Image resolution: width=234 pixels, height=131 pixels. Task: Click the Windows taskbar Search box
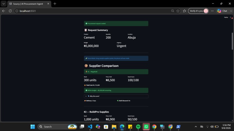click(57, 127)
